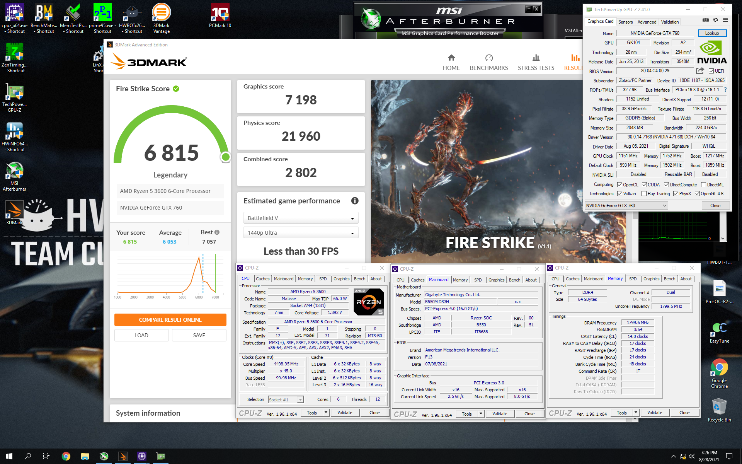Image resolution: width=742 pixels, height=464 pixels.
Task: Click GPU-Z refresh icon
Action: [x=715, y=20]
